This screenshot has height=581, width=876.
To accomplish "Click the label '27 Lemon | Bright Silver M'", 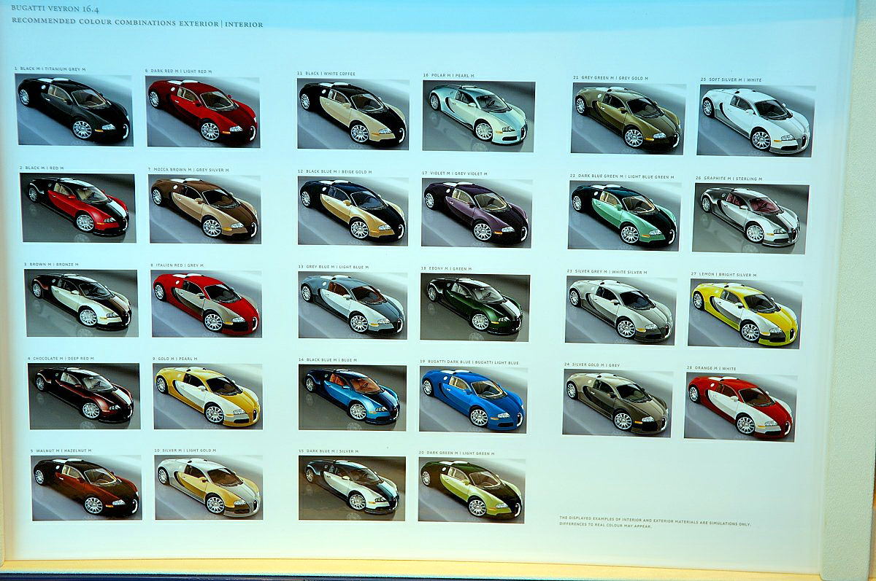I will coord(723,274).
